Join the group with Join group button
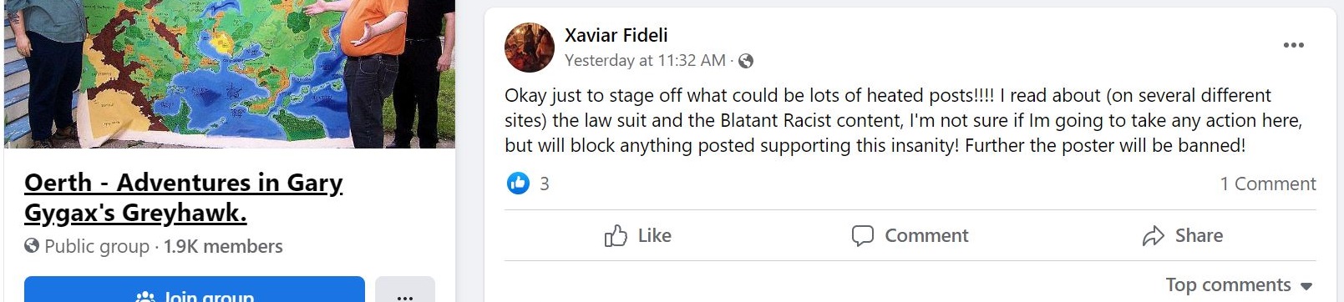 [195, 292]
